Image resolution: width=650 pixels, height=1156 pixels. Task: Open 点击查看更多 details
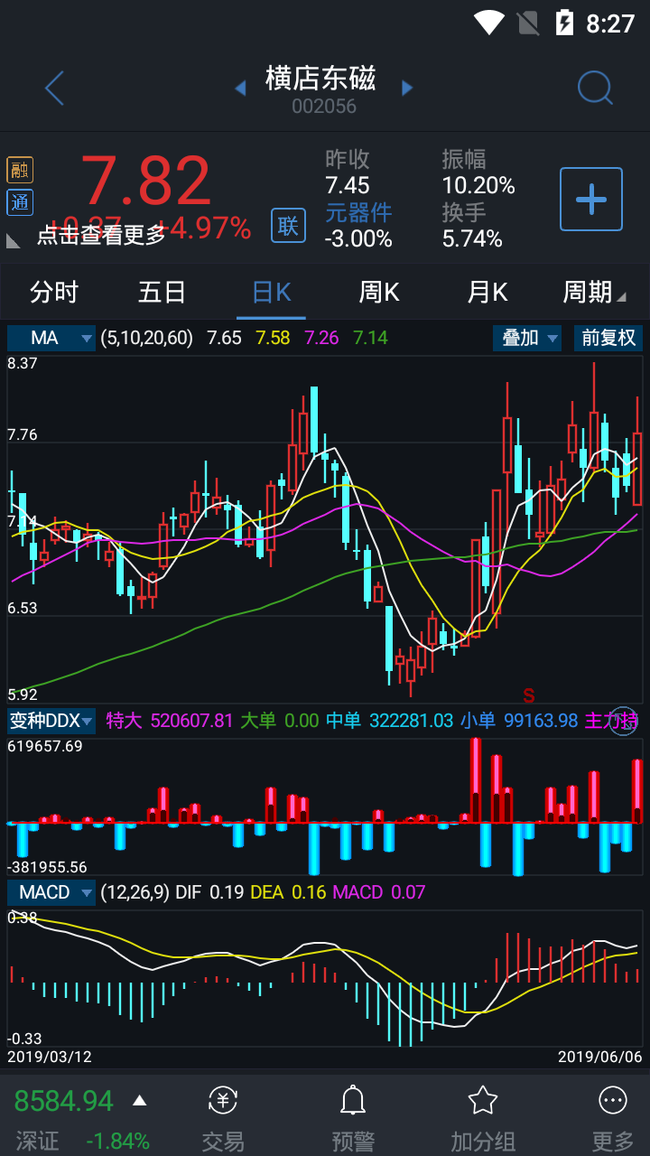tap(101, 235)
